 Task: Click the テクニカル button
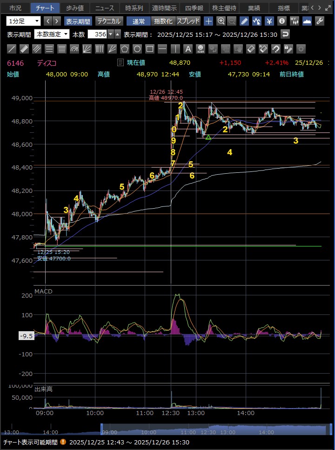(x=109, y=21)
